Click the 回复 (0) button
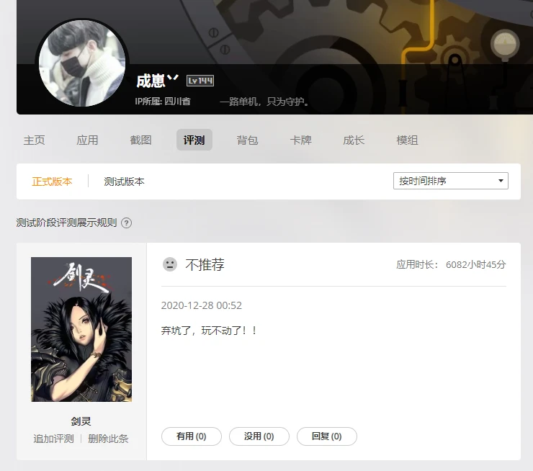Viewport: 533px width, 471px height. (x=327, y=436)
